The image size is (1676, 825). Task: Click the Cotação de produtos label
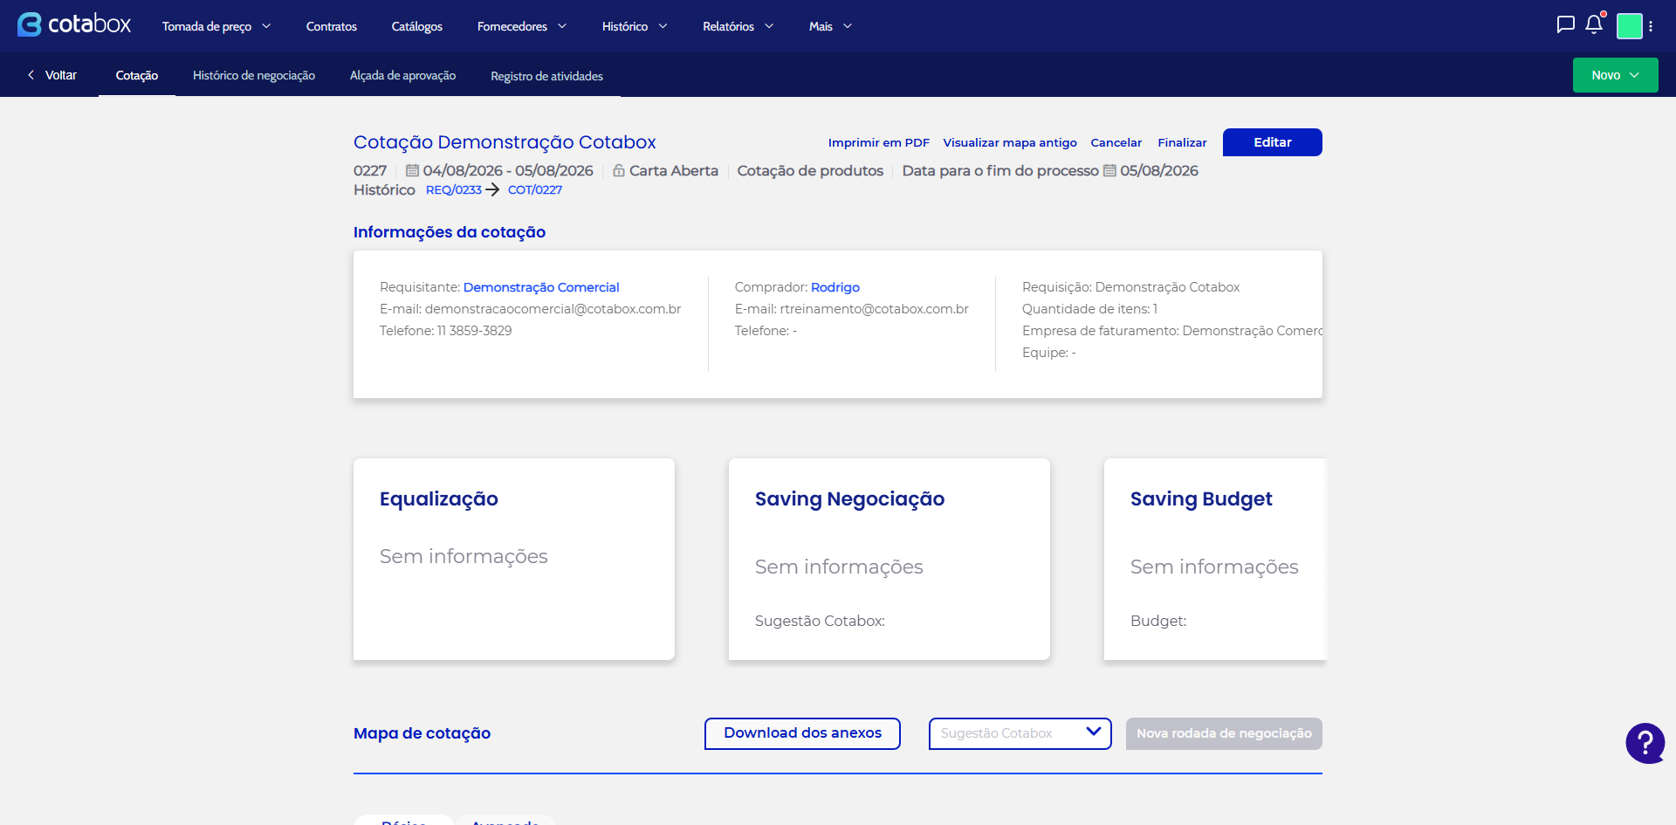click(x=810, y=170)
